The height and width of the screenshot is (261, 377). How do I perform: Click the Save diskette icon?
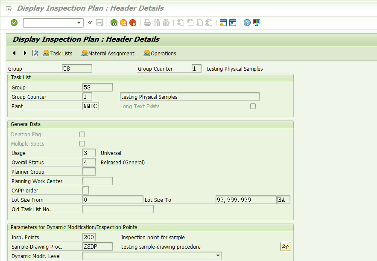(x=99, y=23)
